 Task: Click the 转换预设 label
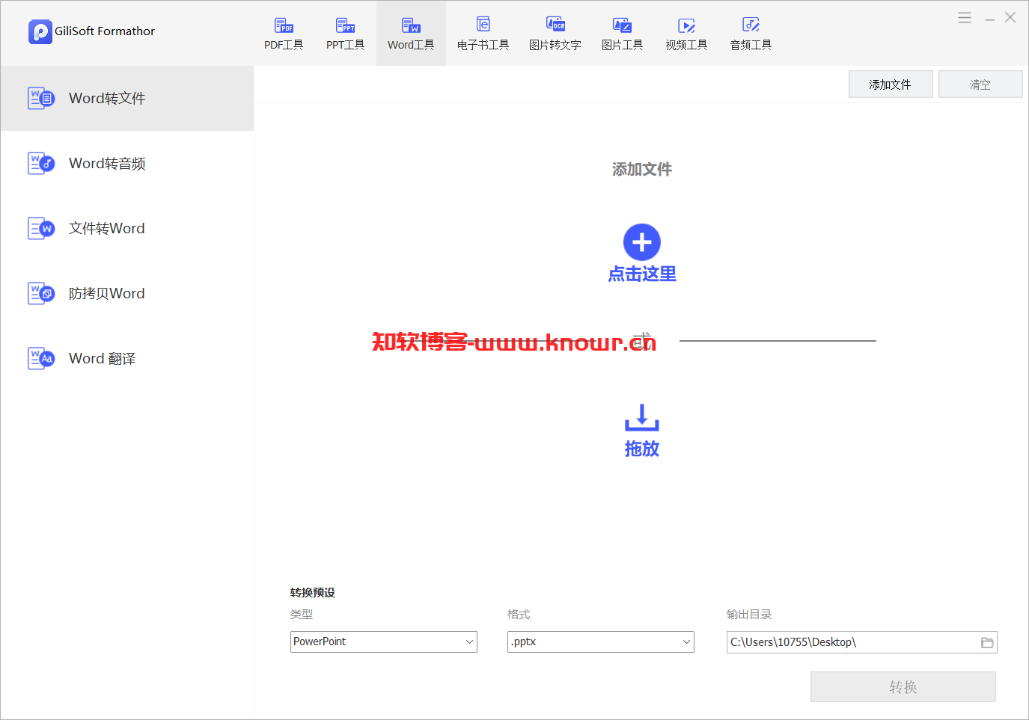(x=313, y=592)
